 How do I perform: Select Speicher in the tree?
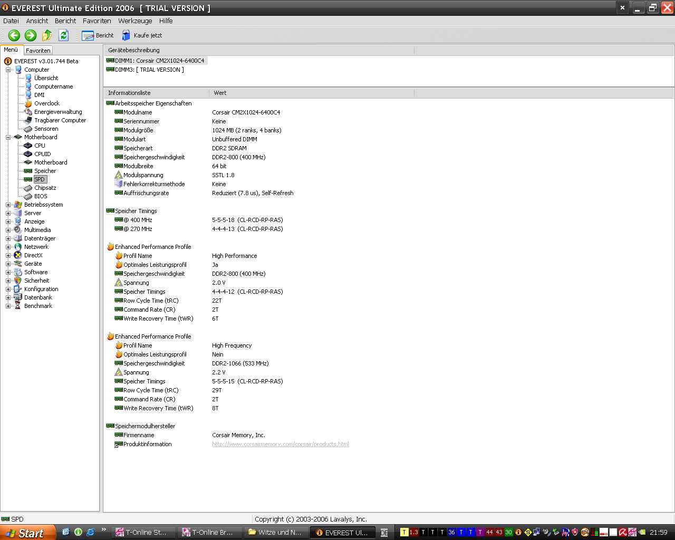pos(45,171)
